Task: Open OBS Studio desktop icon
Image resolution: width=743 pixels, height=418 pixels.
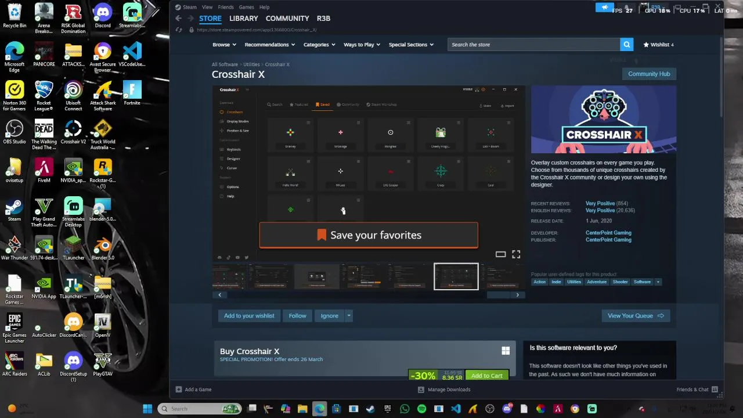Action: point(15,132)
